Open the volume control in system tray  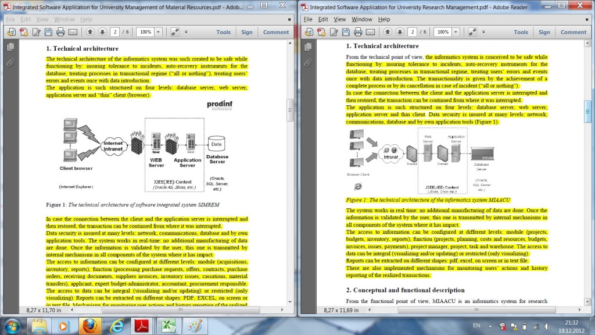tap(547, 326)
